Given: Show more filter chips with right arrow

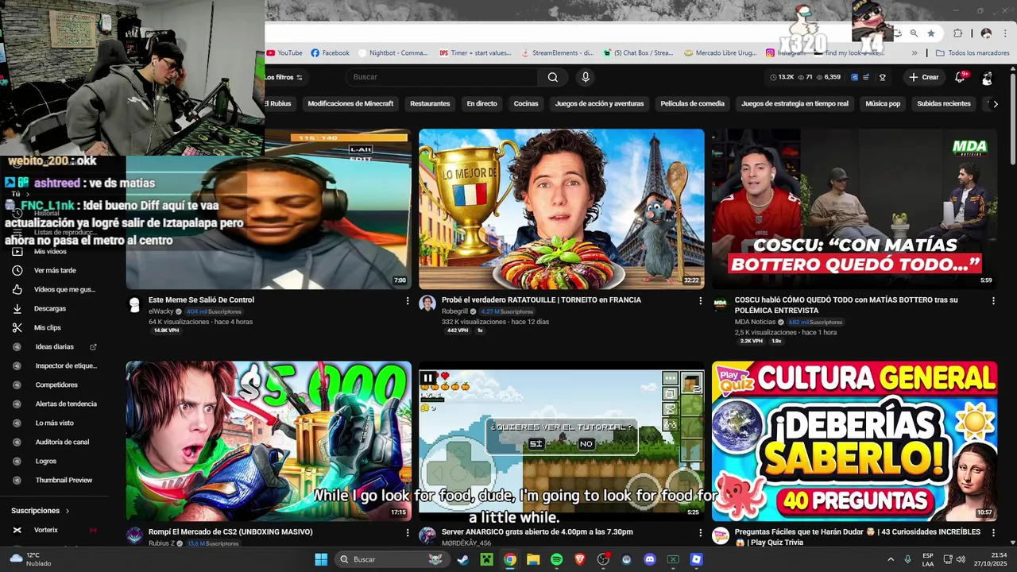Looking at the screenshot, I should click(996, 104).
